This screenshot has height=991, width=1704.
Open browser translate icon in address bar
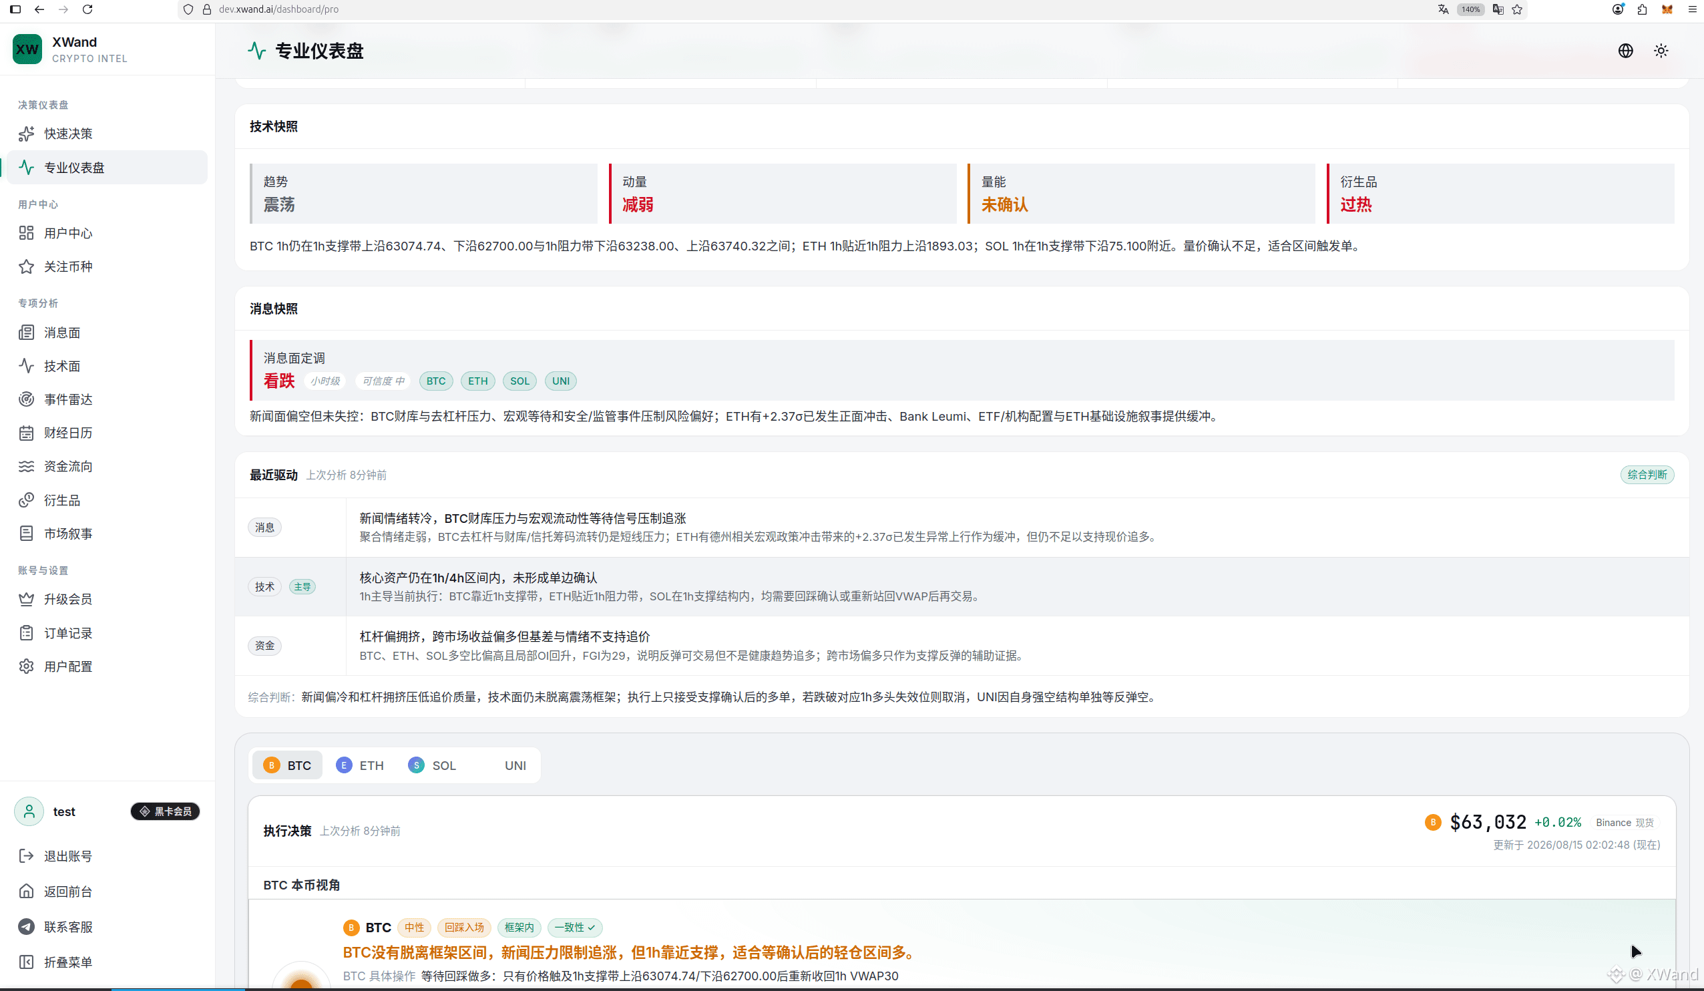1443,9
